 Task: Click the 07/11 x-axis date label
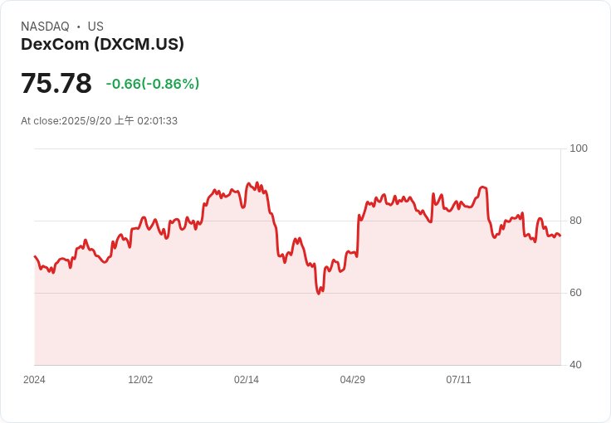[459, 380]
